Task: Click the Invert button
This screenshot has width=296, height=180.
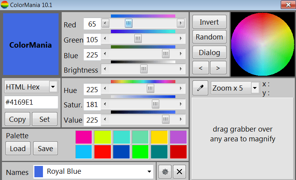Action: click(x=209, y=22)
